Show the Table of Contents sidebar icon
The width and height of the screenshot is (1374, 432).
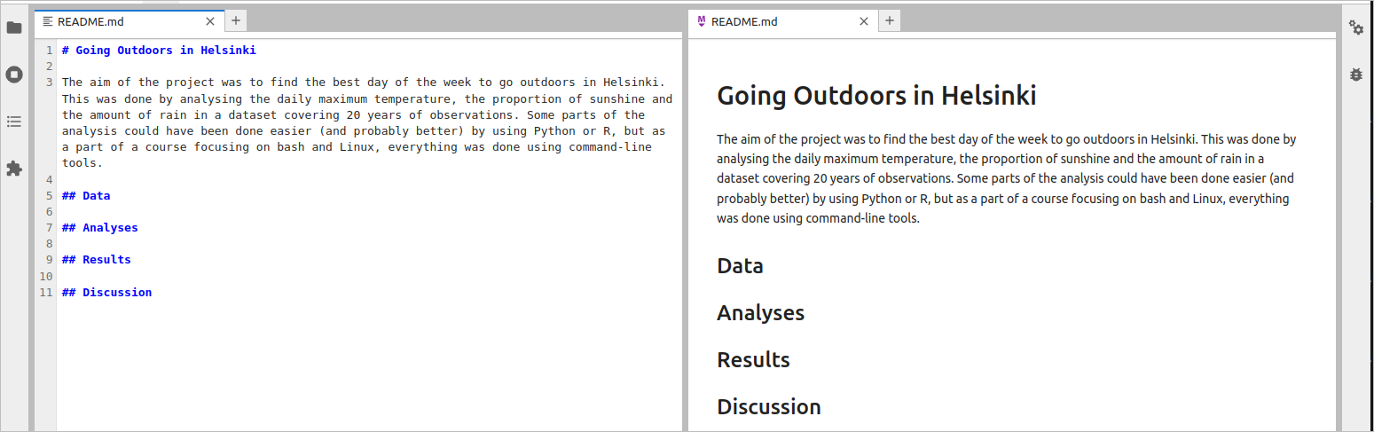coord(14,122)
